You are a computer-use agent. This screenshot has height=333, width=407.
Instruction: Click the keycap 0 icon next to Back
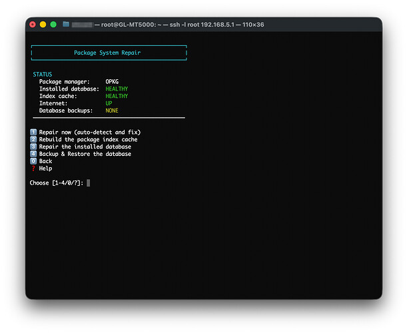click(33, 161)
